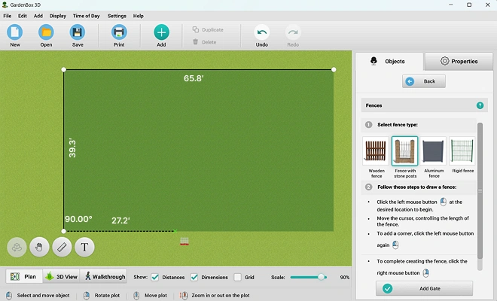Switch to Plan view mode
This screenshot has height=301, width=497.
tap(24, 277)
